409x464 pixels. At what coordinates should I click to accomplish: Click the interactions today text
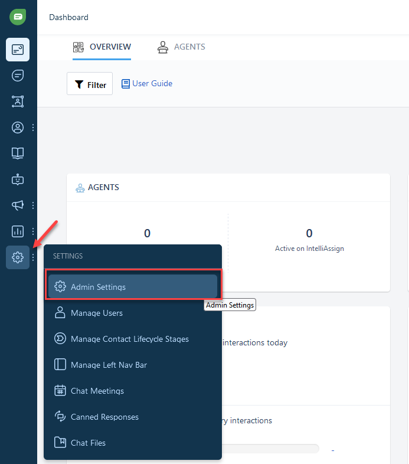255,342
